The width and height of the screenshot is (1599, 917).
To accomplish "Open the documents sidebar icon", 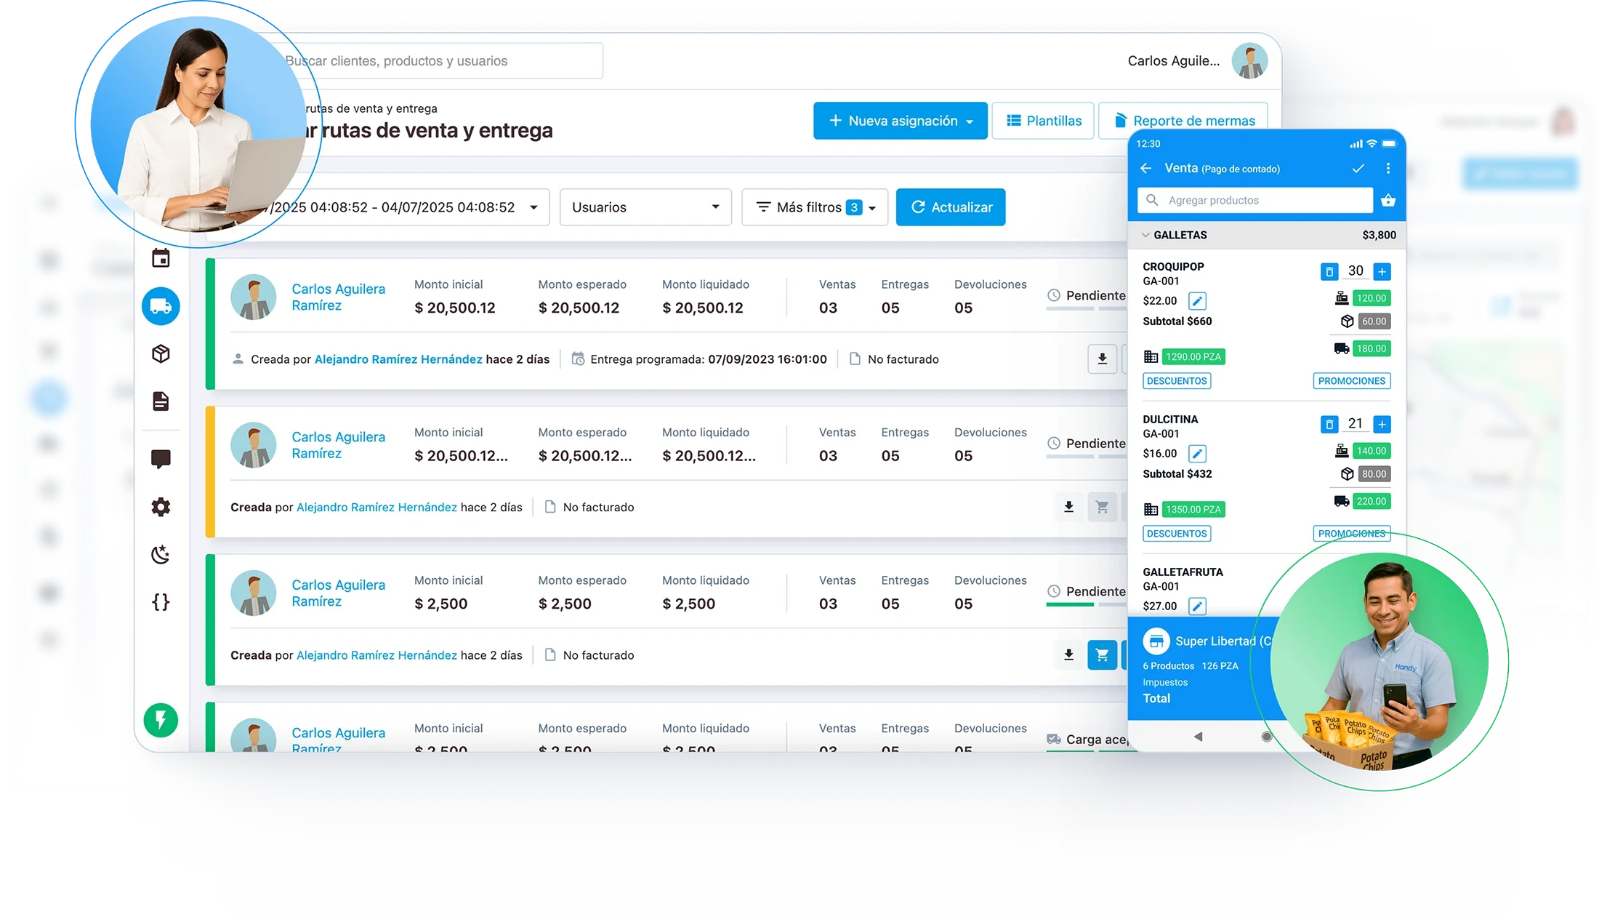I will click(161, 401).
